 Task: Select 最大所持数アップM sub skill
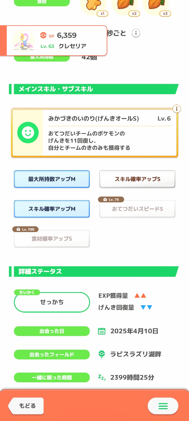click(52, 179)
